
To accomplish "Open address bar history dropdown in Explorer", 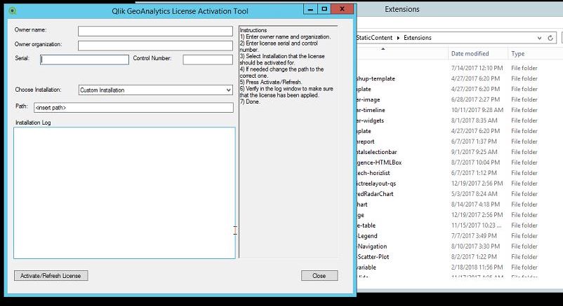I will [539, 38].
